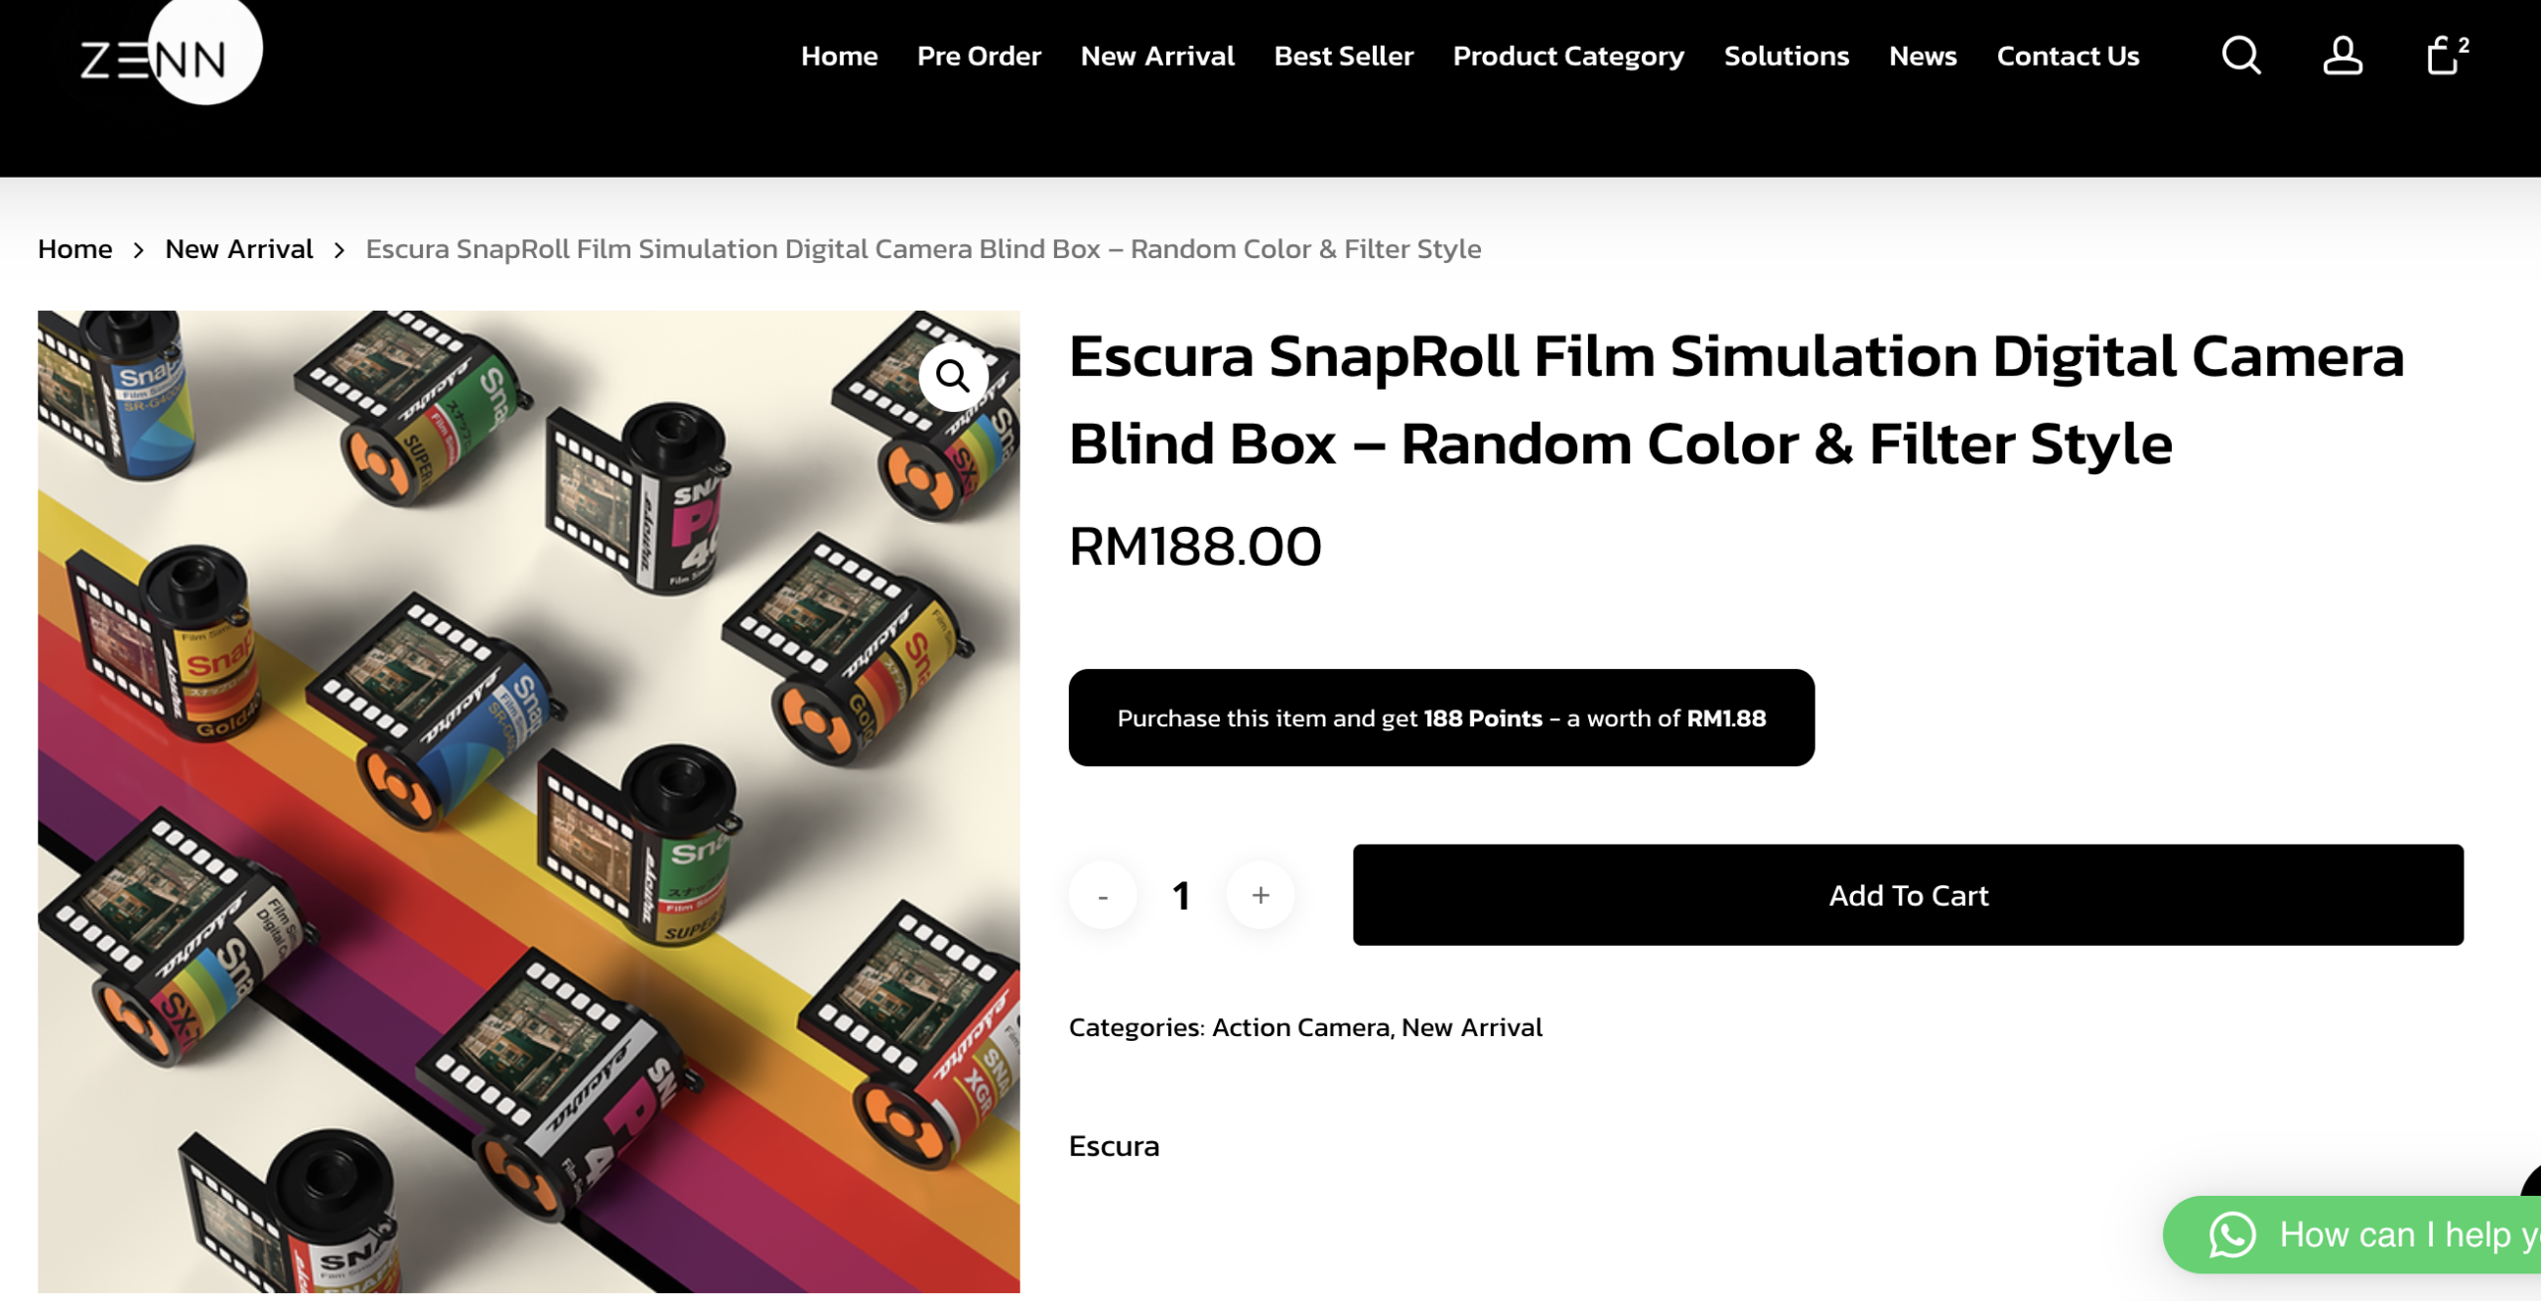Go to Pre Order page

[979, 57]
